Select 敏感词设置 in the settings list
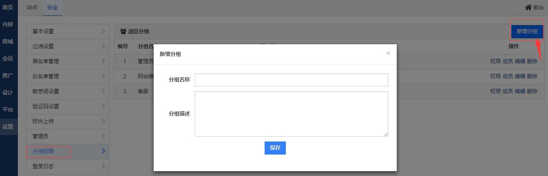 tap(46, 91)
